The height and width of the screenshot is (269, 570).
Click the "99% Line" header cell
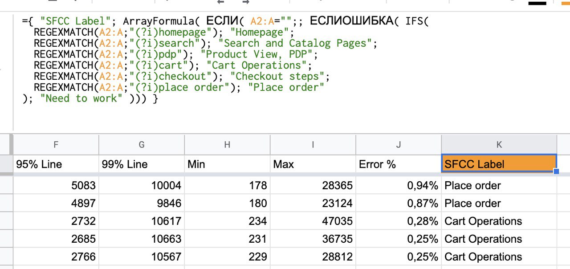click(x=142, y=164)
